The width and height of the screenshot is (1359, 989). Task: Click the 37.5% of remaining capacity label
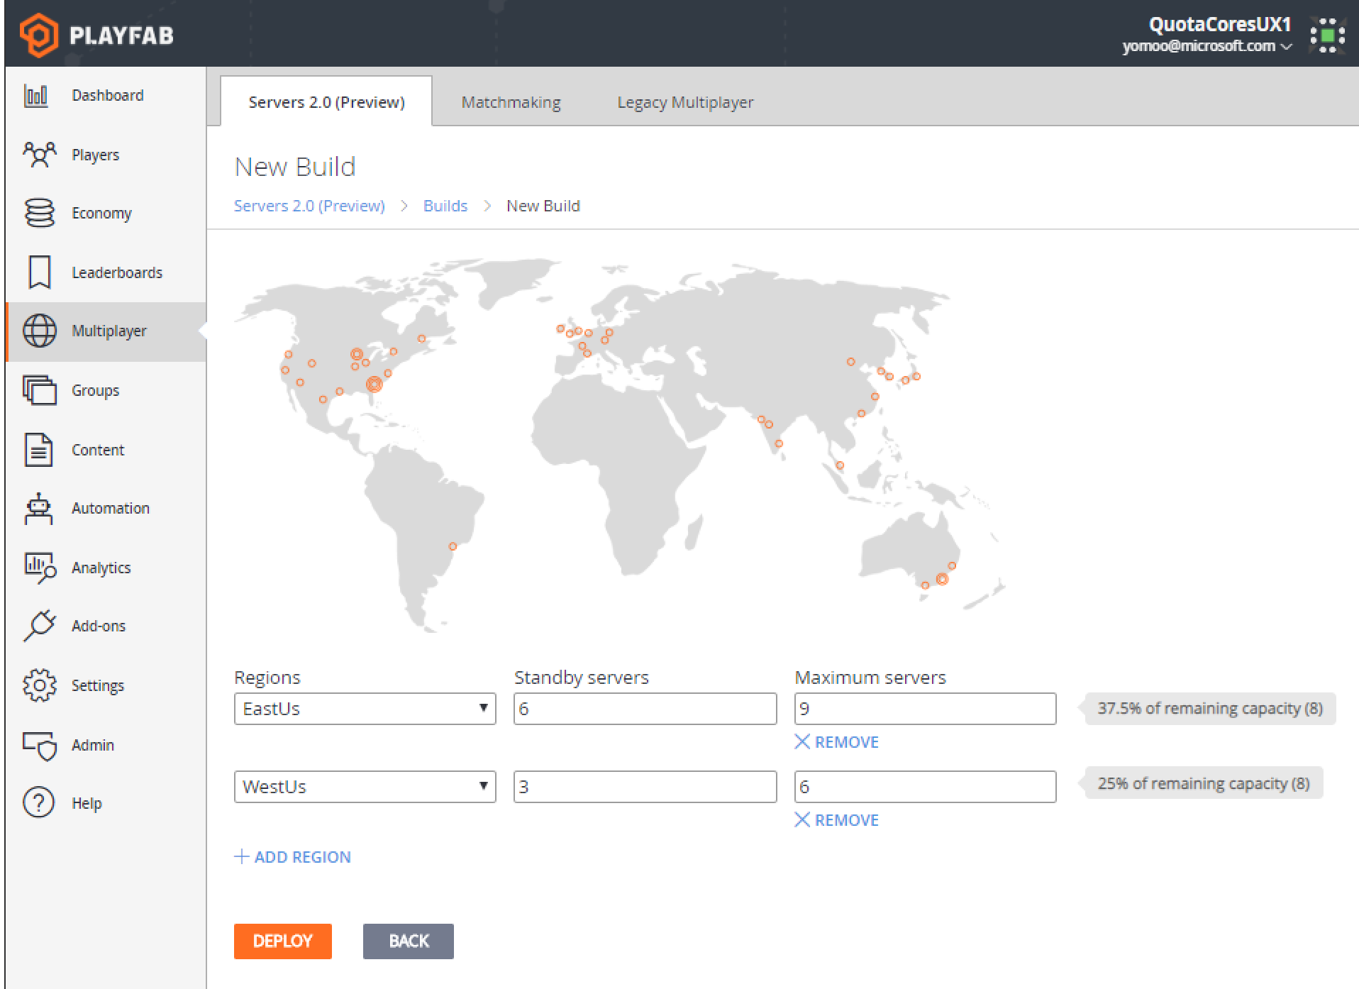[x=1210, y=709]
